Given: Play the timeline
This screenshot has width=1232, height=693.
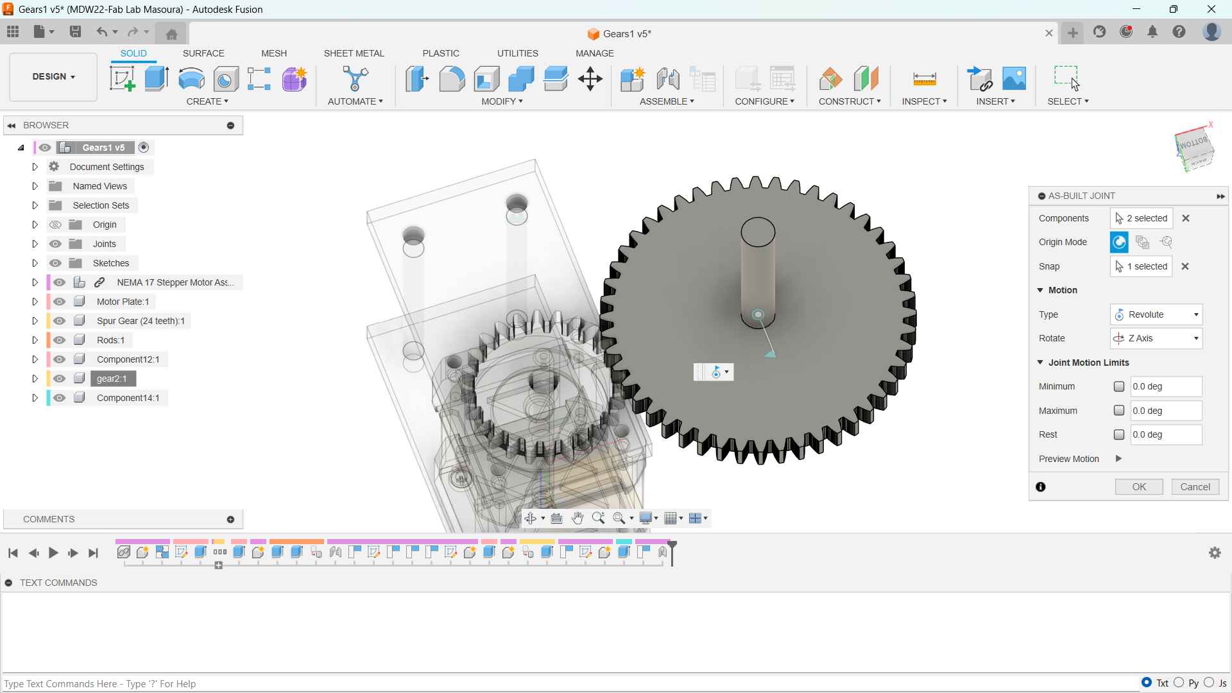Looking at the screenshot, I should point(53,553).
